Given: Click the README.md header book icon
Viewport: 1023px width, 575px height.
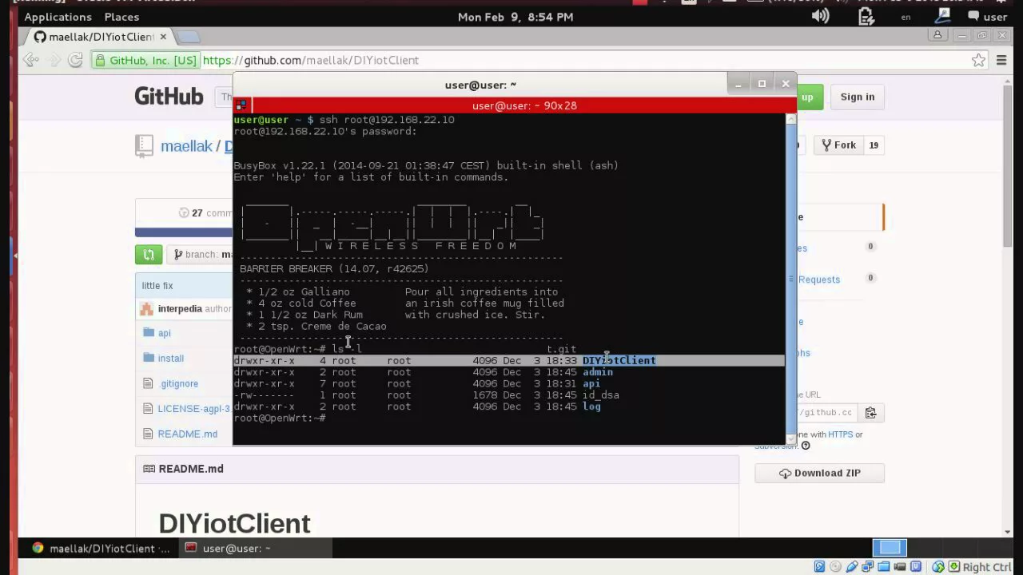Looking at the screenshot, I should (x=149, y=469).
